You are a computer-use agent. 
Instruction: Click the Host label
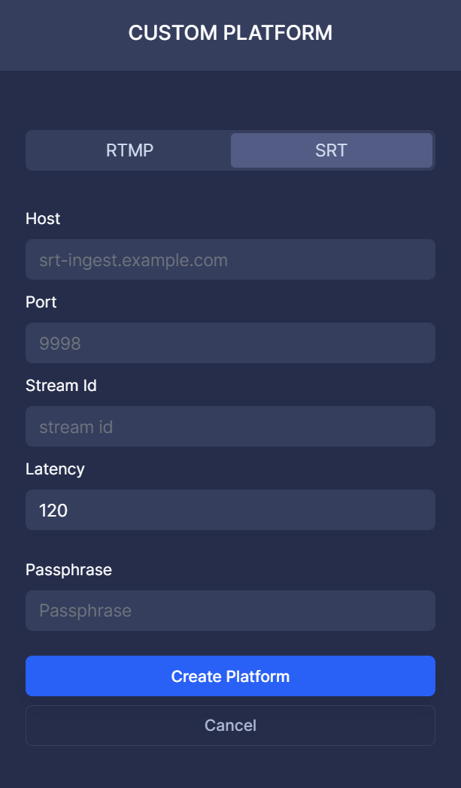tap(42, 219)
